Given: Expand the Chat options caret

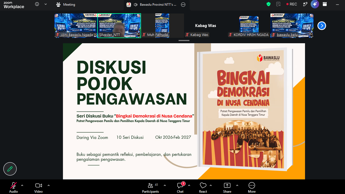Looking at the screenshot, I should click(189, 185).
